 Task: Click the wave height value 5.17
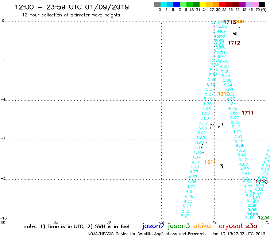[187, 206]
